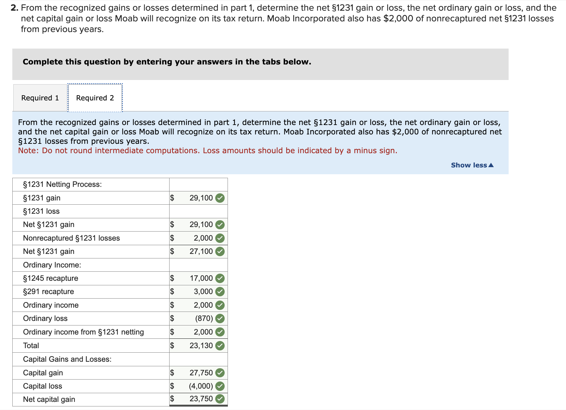This screenshot has height=410, width=566.
Task: Click the empty §1231 loss input cell
Action: (194, 211)
